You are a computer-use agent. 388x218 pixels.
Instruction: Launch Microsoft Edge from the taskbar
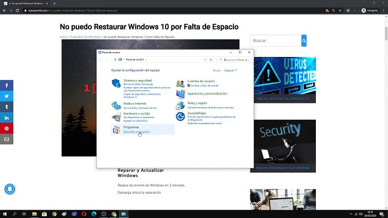click(x=94, y=214)
